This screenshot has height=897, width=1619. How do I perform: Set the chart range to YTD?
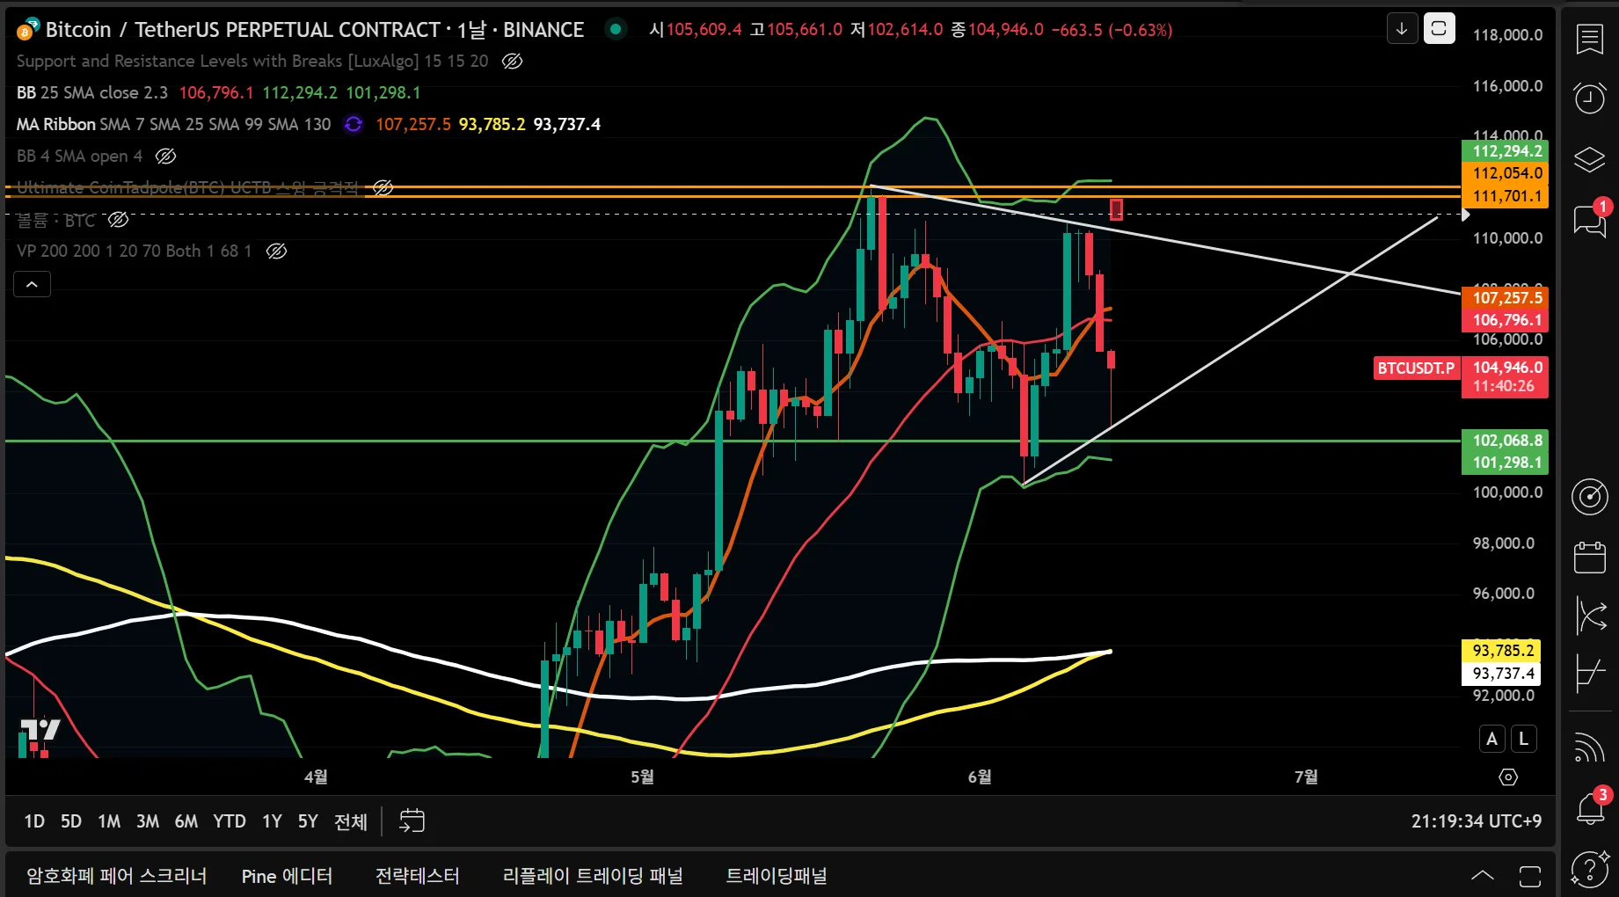coord(230,821)
